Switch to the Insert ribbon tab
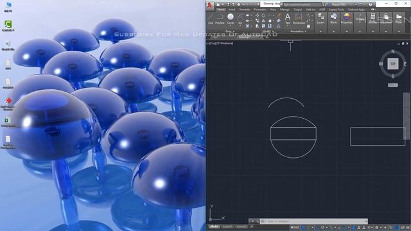The height and width of the screenshot is (231, 411). 232,10
